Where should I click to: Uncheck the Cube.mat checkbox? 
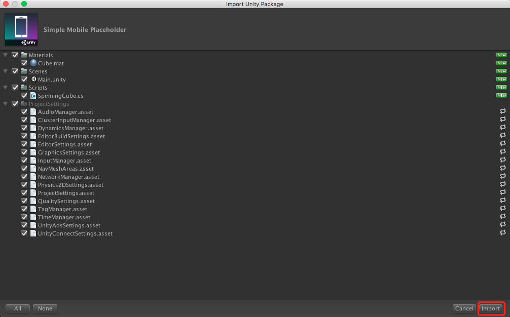click(x=24, y=63)
